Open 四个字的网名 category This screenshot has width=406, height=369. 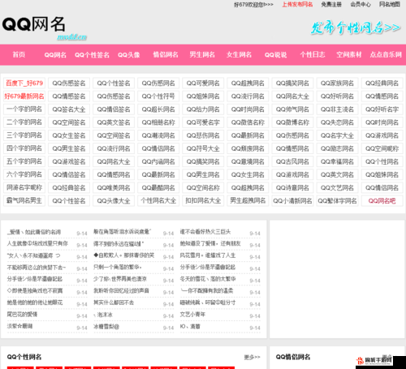click(x=24, y=148)
